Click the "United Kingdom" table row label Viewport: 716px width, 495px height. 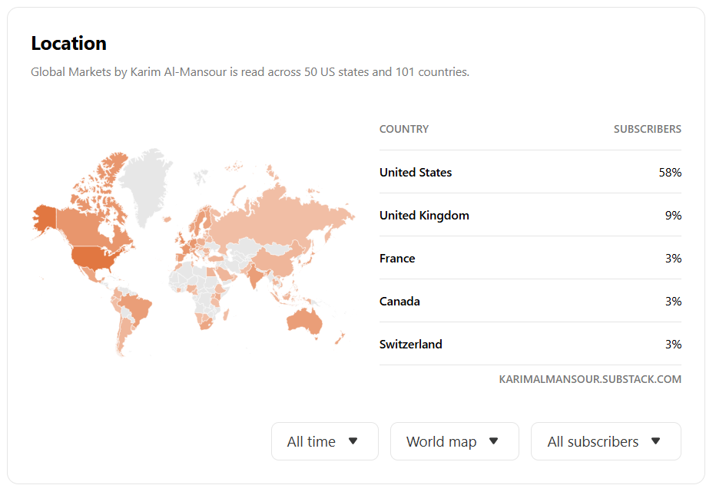pyautogui.click(x=424, y=215)
